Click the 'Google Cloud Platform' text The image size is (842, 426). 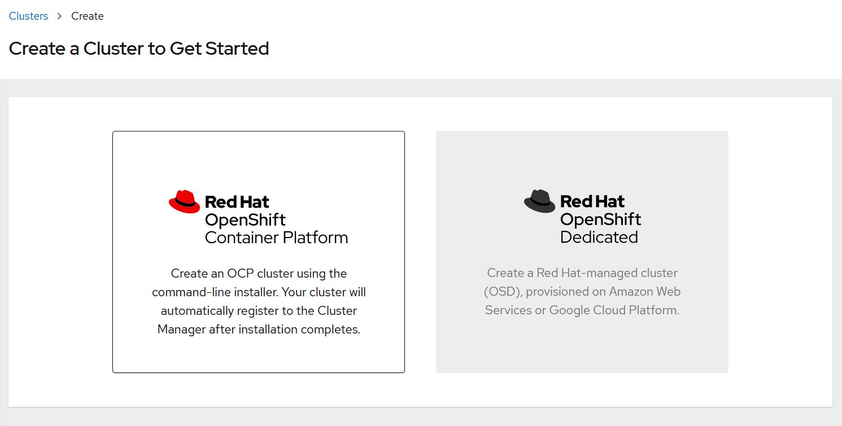pos(613,310)
